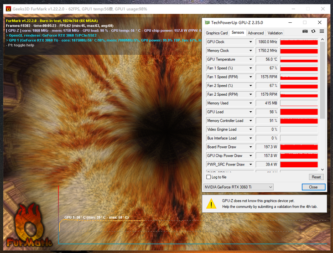Viewport: 333px width, 253px height.
Task: Open the Board Power Draw dropdown
Action: [x=250, y=147]
